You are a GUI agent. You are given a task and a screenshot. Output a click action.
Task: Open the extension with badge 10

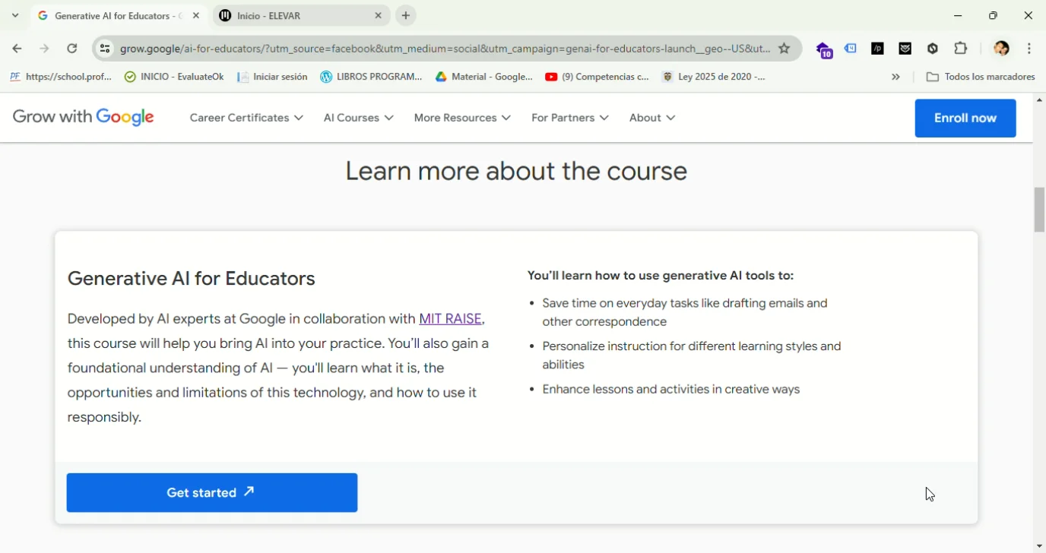pyautogui.click(x=825, y=50)
